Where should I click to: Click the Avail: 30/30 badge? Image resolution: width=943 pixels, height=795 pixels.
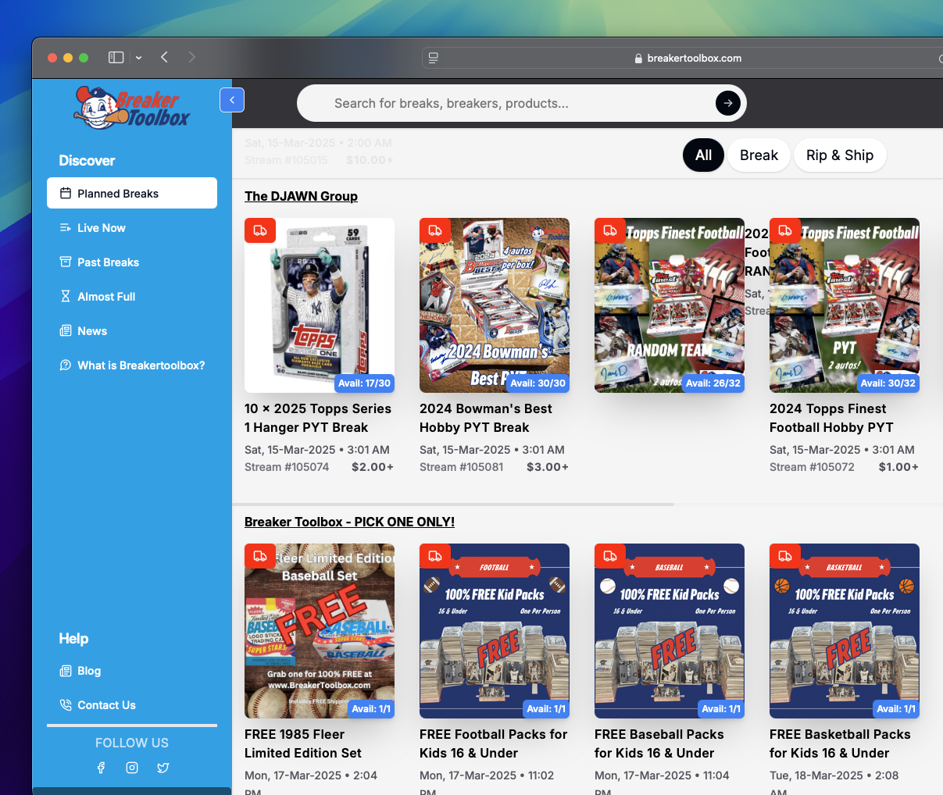[x=538, y=383]
